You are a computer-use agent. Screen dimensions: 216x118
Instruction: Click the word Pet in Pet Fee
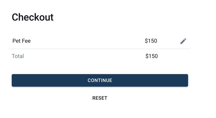pos(16,41)
